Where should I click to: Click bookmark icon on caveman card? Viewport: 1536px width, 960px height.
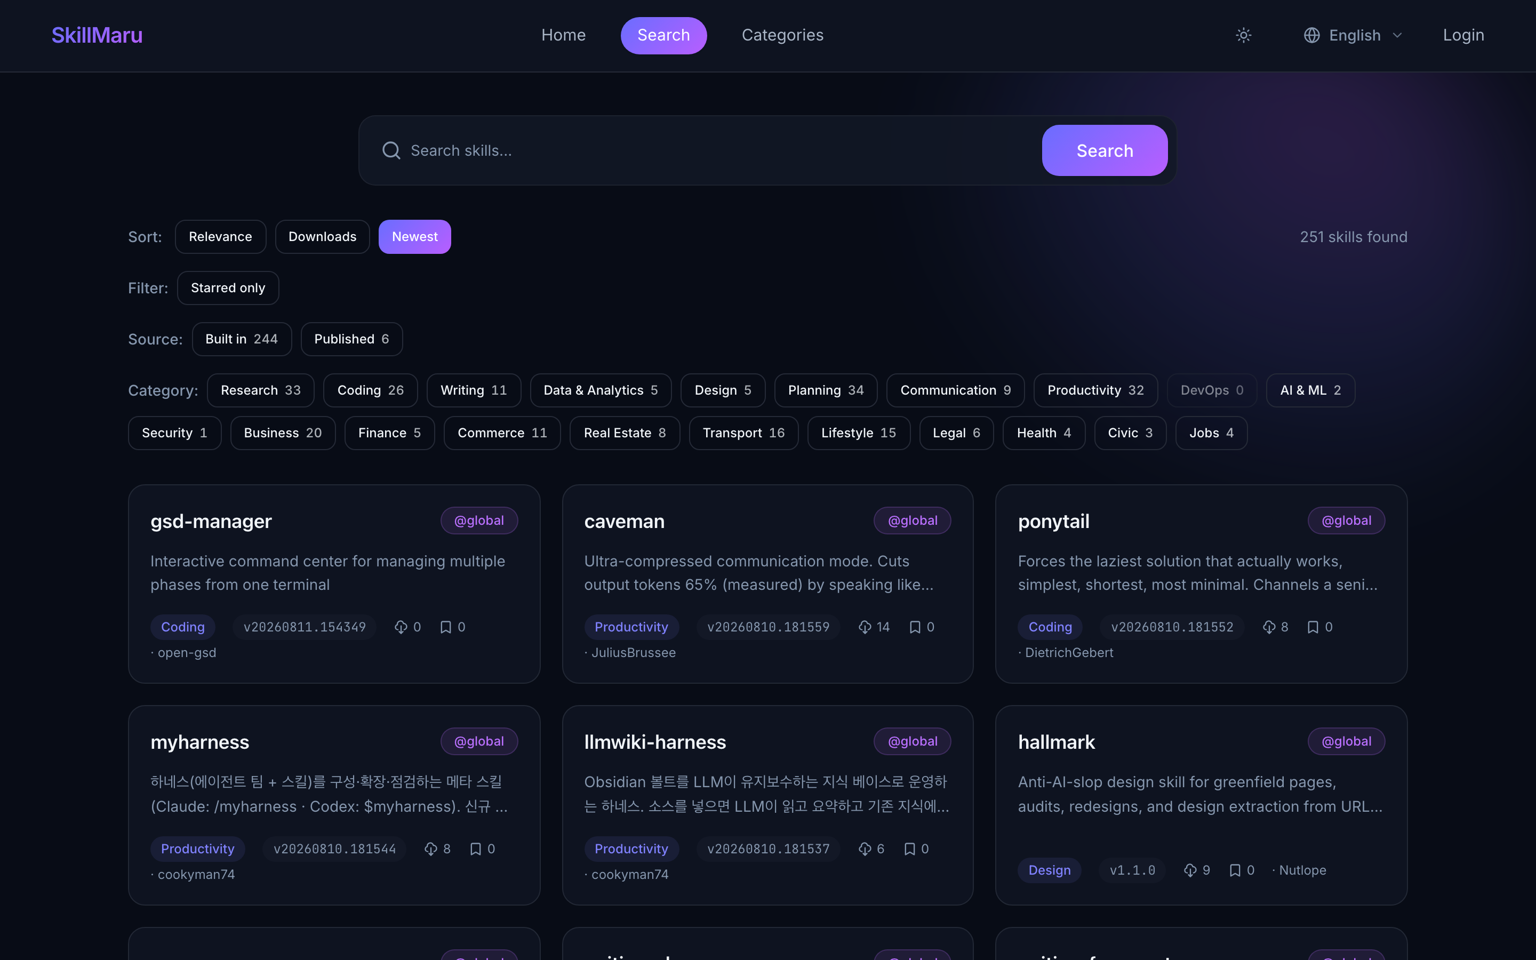[915, 627]
